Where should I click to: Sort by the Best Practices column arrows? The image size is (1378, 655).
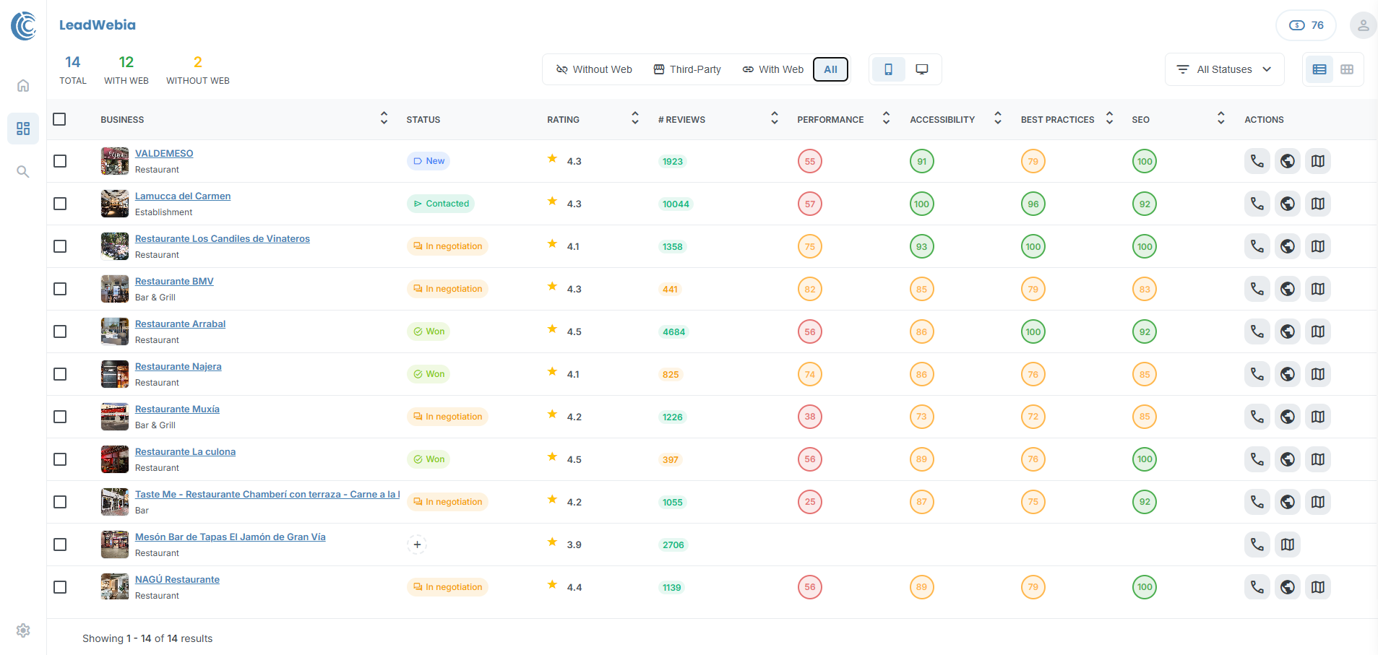tap(1109, 118)
